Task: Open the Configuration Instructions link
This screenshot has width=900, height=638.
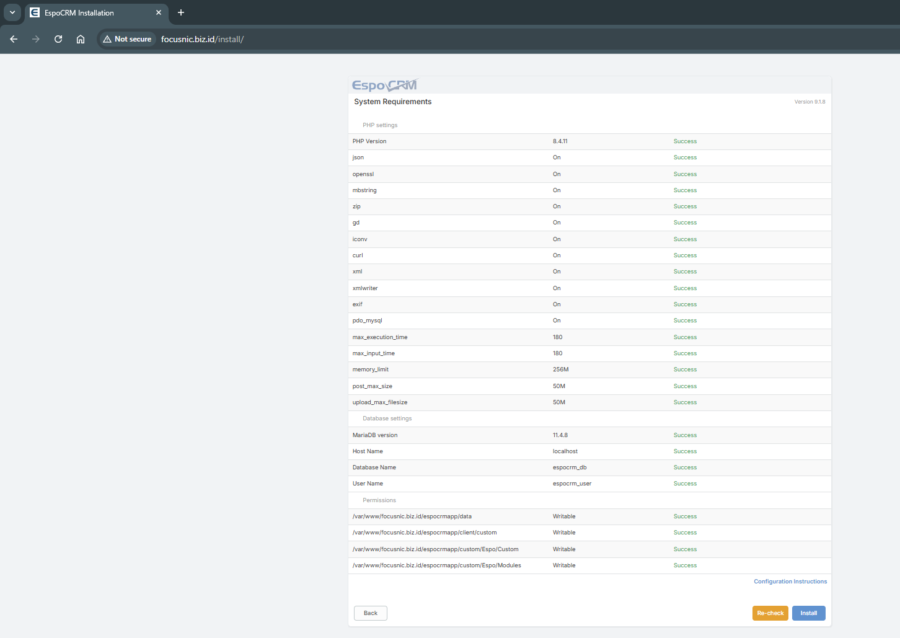Action: tap(790, 582)
